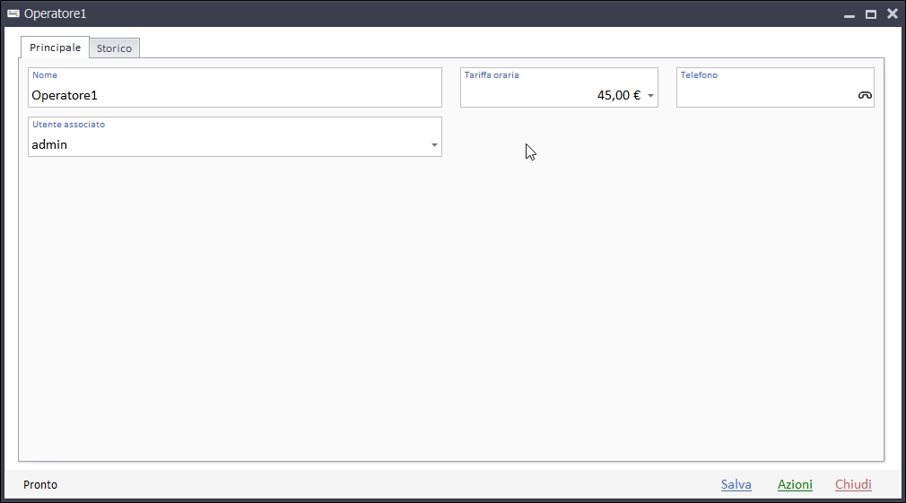Expand the Tariffa oraria dropdown arrow

[650, 96]
